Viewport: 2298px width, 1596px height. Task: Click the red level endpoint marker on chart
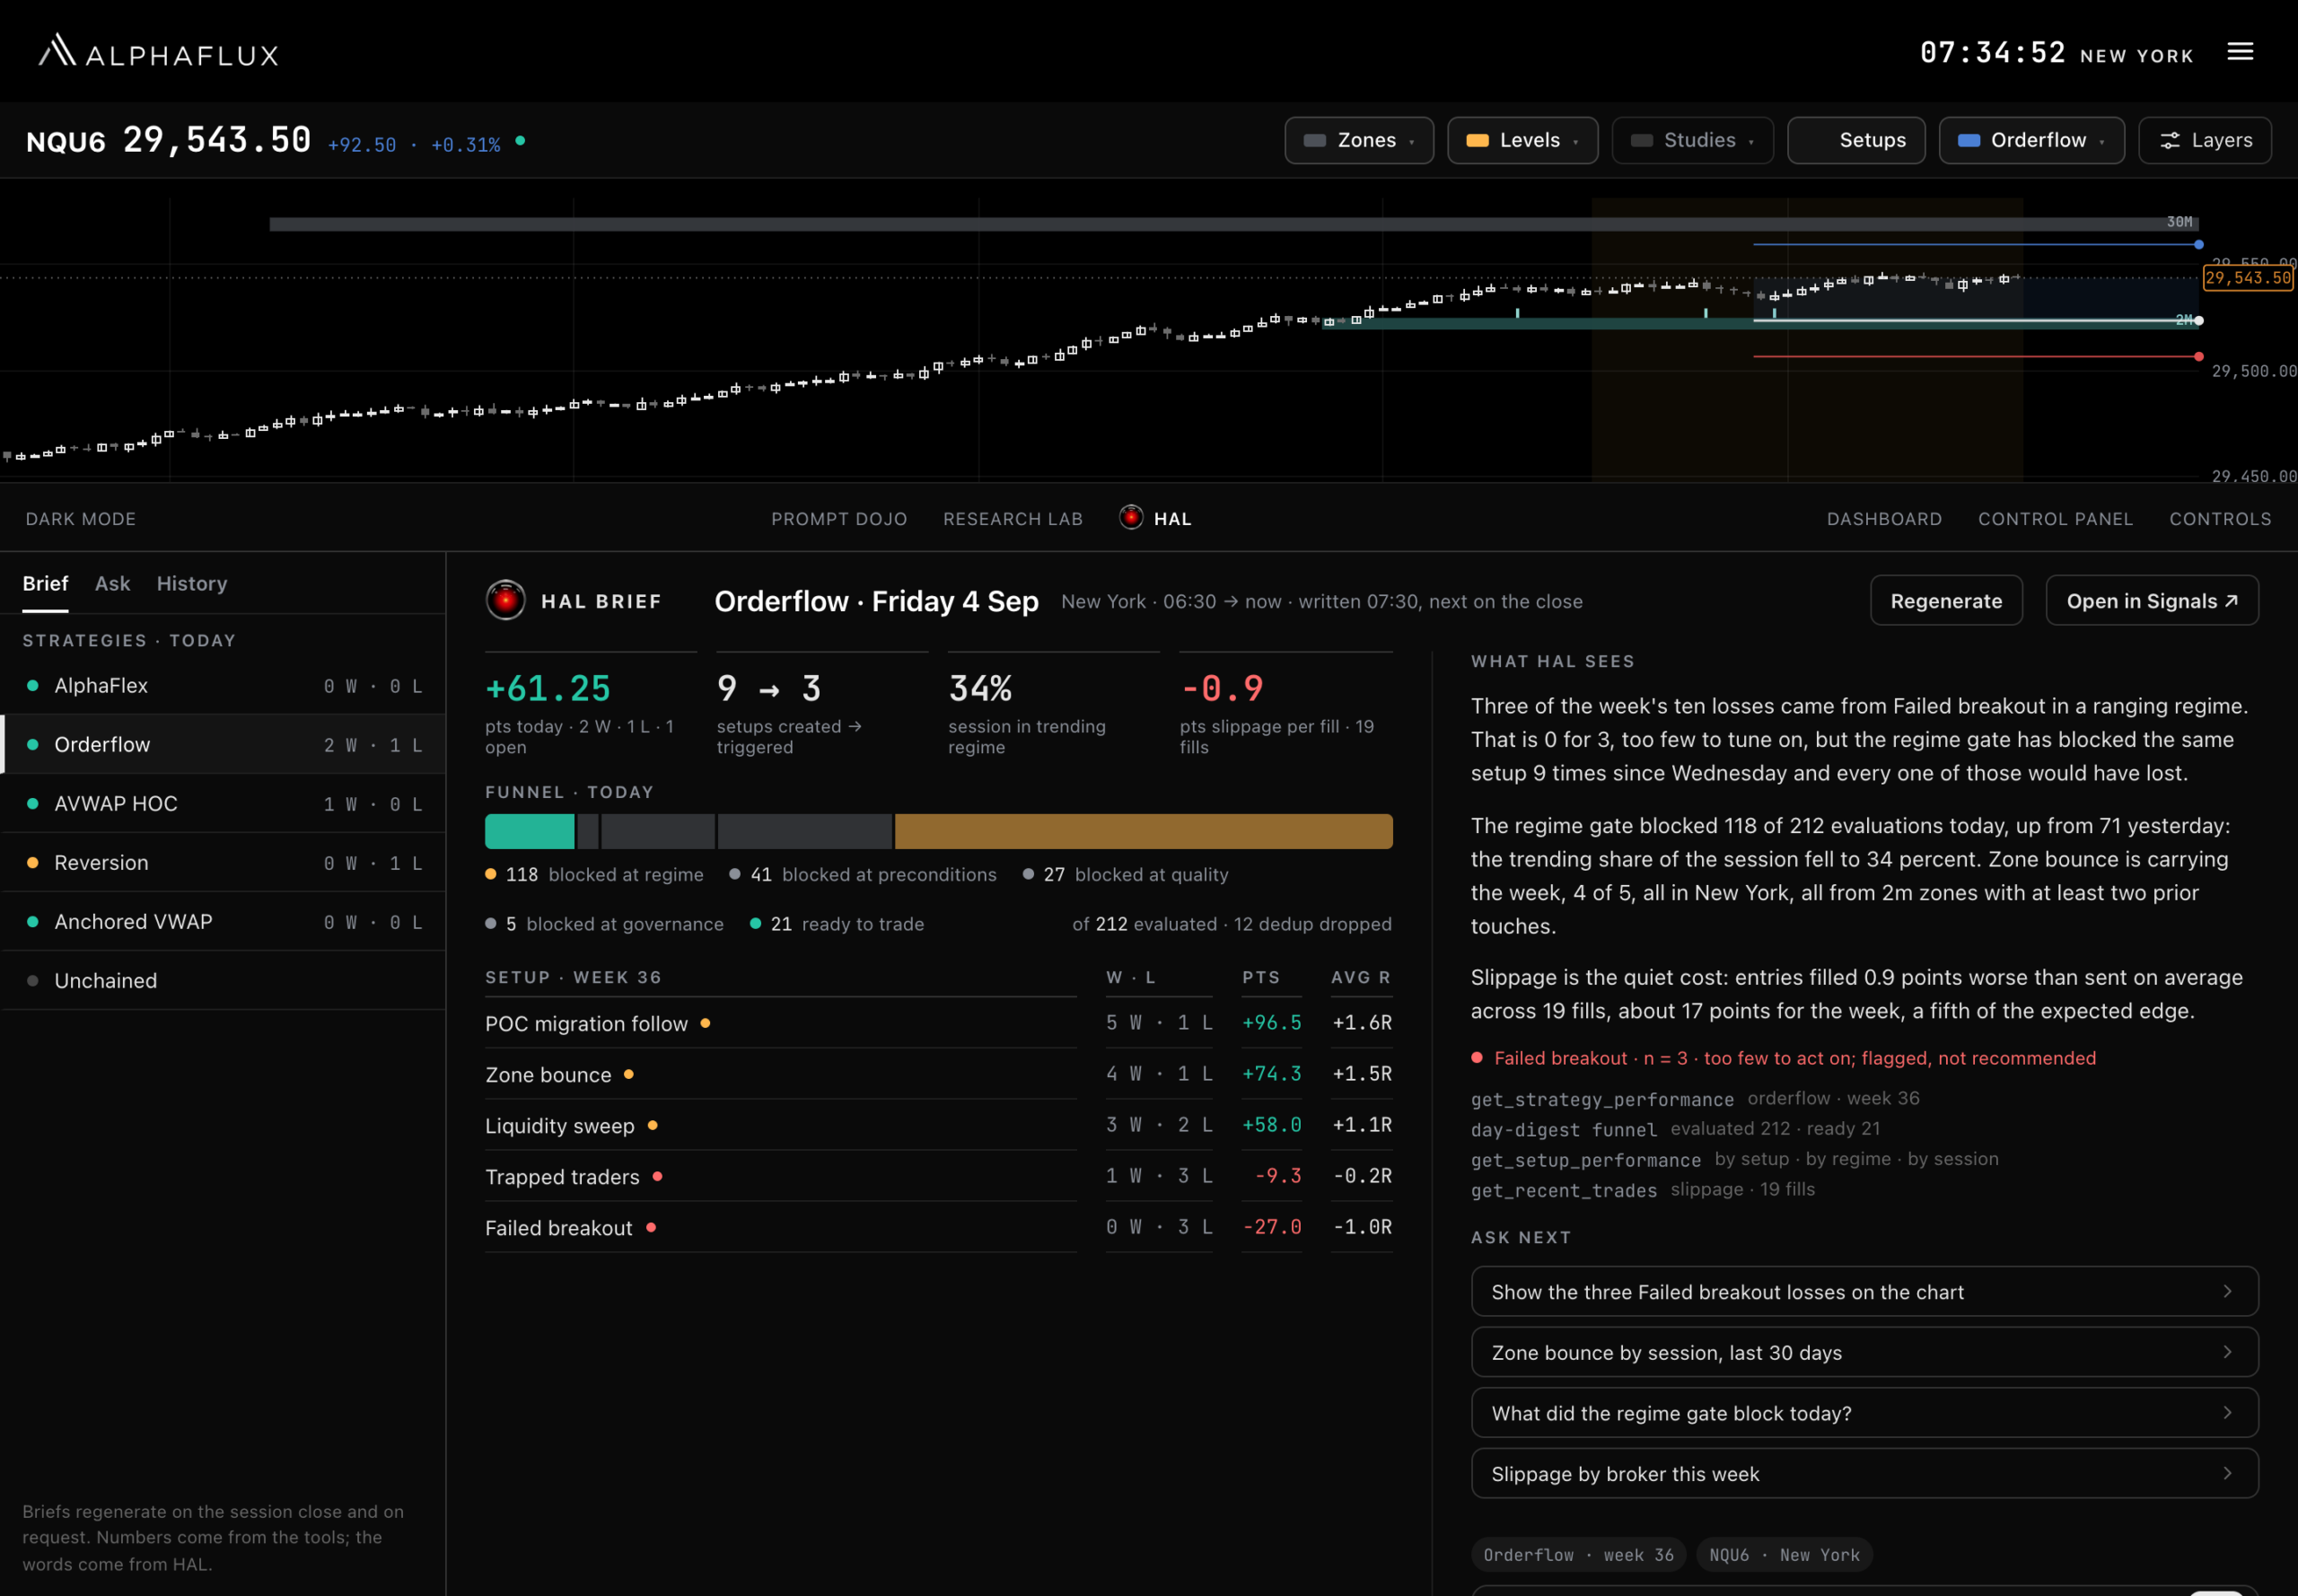point(2198,356)
